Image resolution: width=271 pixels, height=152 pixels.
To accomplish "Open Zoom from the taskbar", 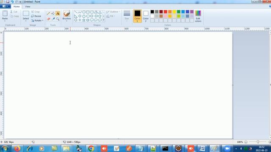I will pos(227,148).
